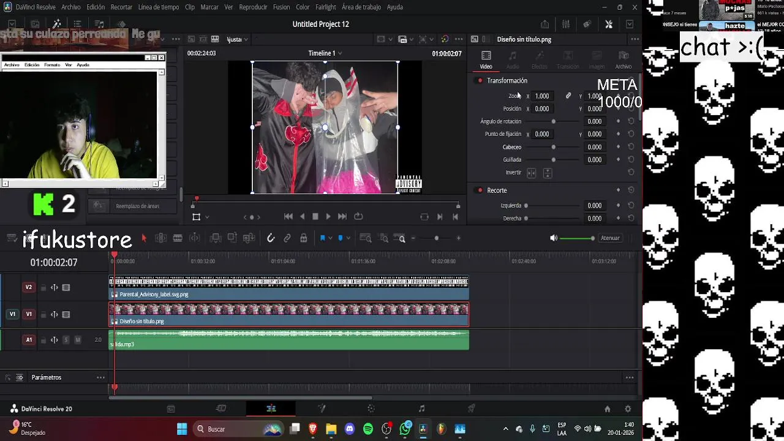Open the Color page icon
This screenshot has height=441, width=784.
click(371, 409)
